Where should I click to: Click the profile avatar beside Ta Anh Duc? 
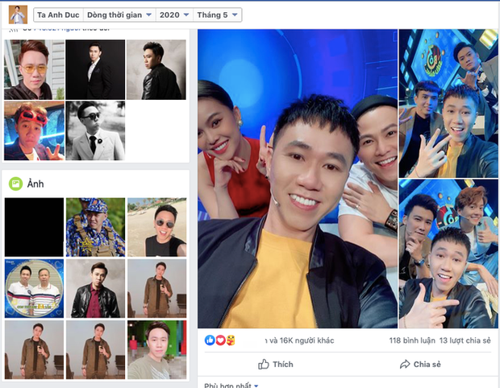(x=18, y=14)
